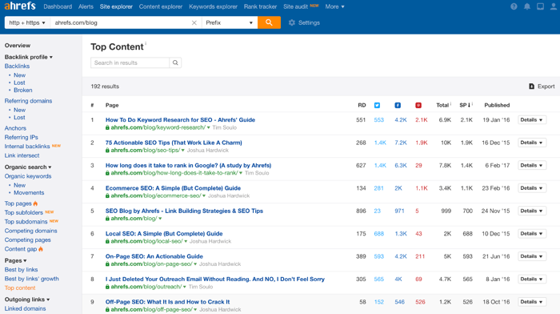Open the http + https protocol dropdown

point(27,22)
